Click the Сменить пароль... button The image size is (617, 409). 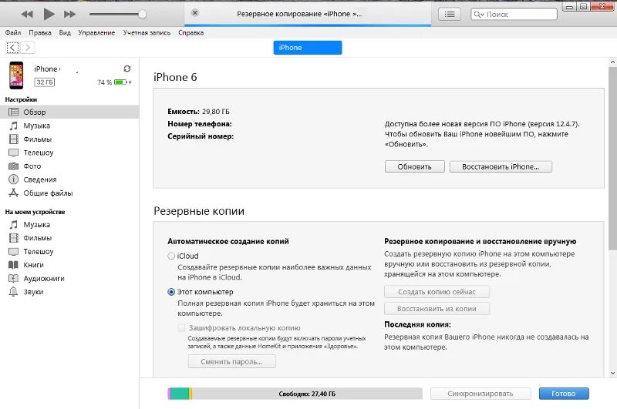pos(232,361)
